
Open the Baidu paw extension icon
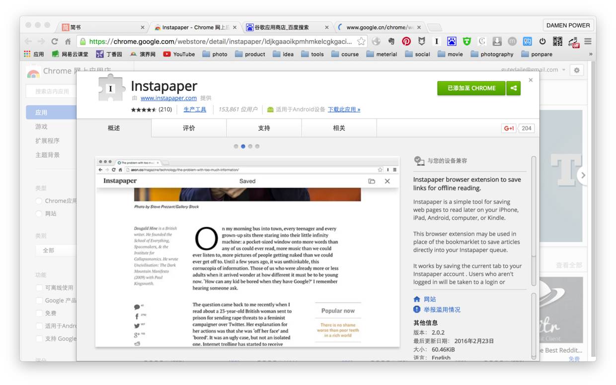452,41
